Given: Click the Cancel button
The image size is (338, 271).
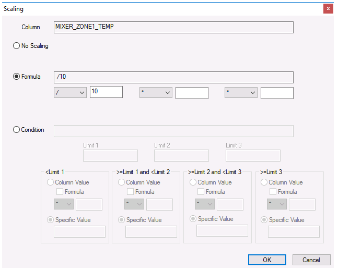Looking at the screenshot, I should 311,260.
